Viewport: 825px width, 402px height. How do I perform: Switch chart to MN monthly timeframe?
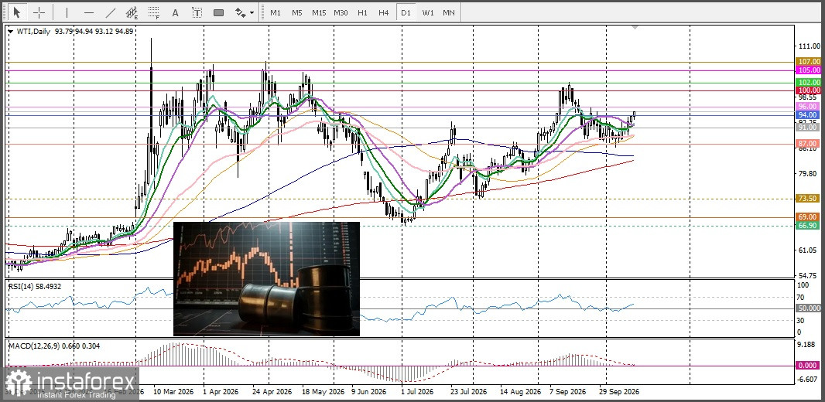[x=449, y=12]
